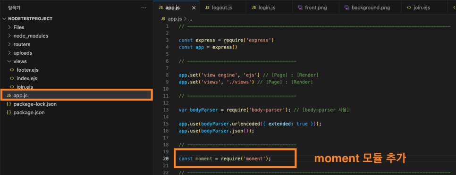This screenshot has height=175, width=456.
Task: Click 'const app = express()' on line 4
Action: pos(208,47)
